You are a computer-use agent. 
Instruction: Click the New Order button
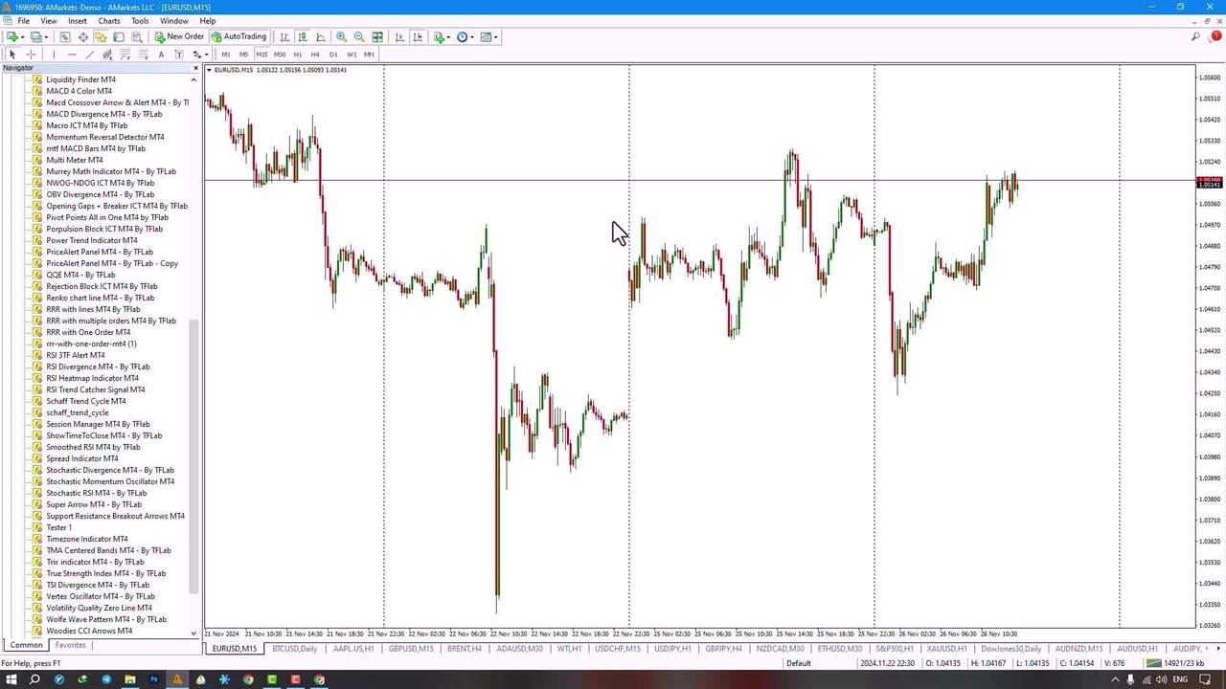[x=180, y=37]
